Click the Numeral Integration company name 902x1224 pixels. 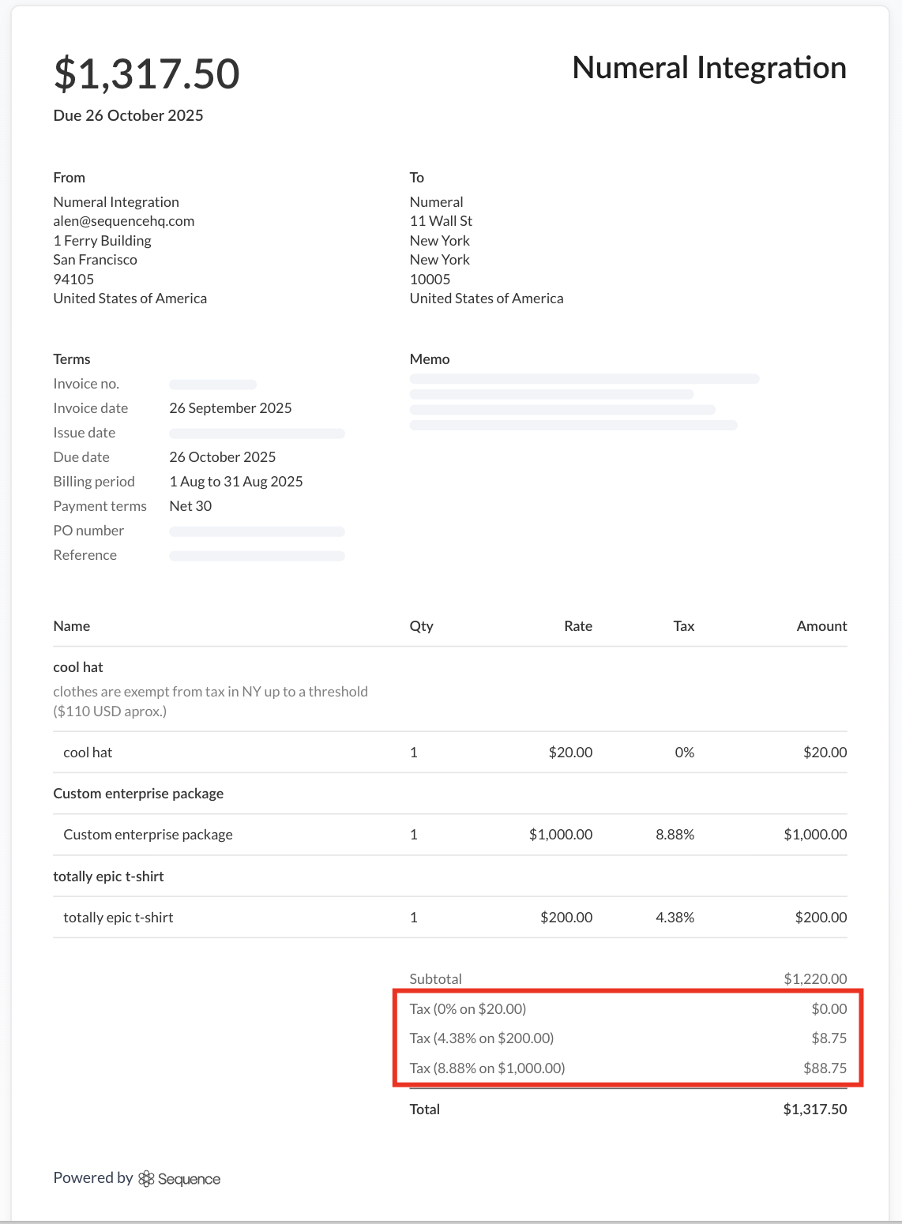tap(709, 68)
